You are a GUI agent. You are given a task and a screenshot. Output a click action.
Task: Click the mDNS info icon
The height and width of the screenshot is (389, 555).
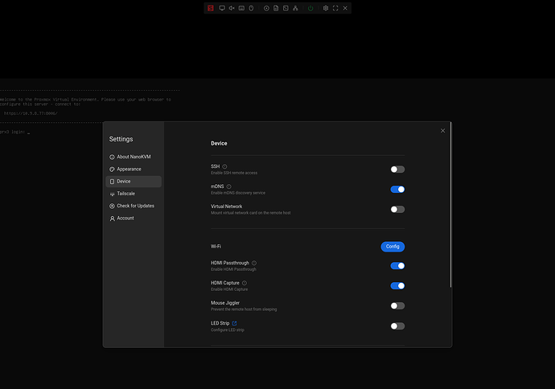229,186
